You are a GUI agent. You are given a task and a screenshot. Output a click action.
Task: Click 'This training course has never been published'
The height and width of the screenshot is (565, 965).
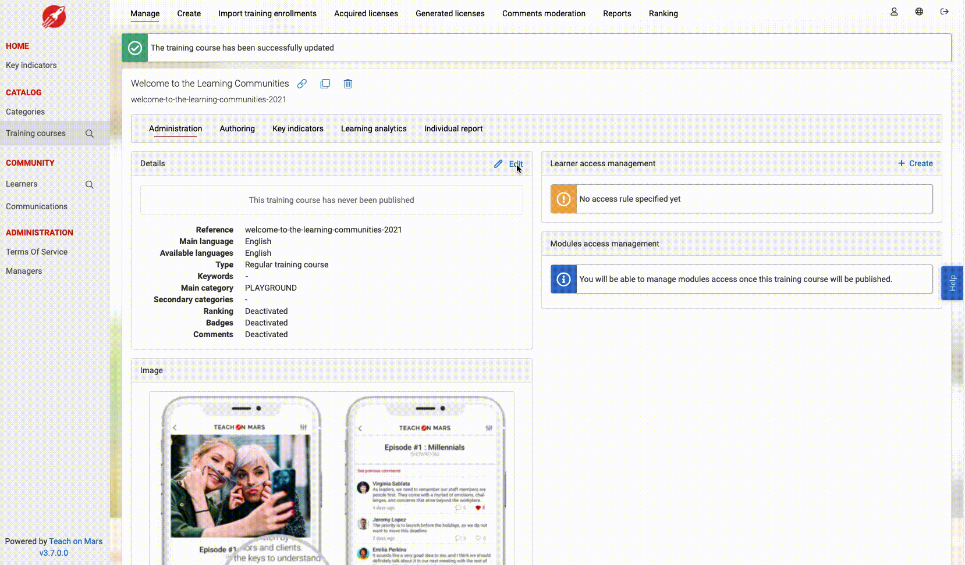pos(332,200)
